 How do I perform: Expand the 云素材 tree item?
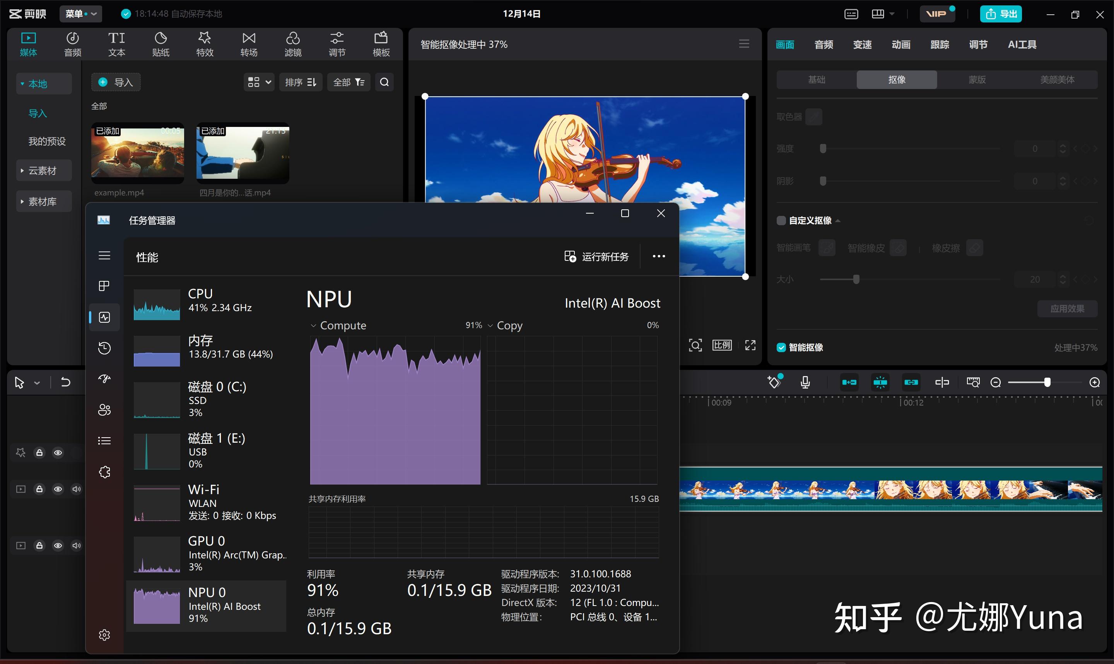(x=22, y=171)
